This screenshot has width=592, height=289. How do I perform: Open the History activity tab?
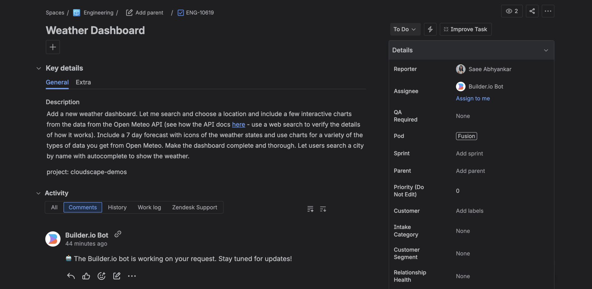pos(117,207)
